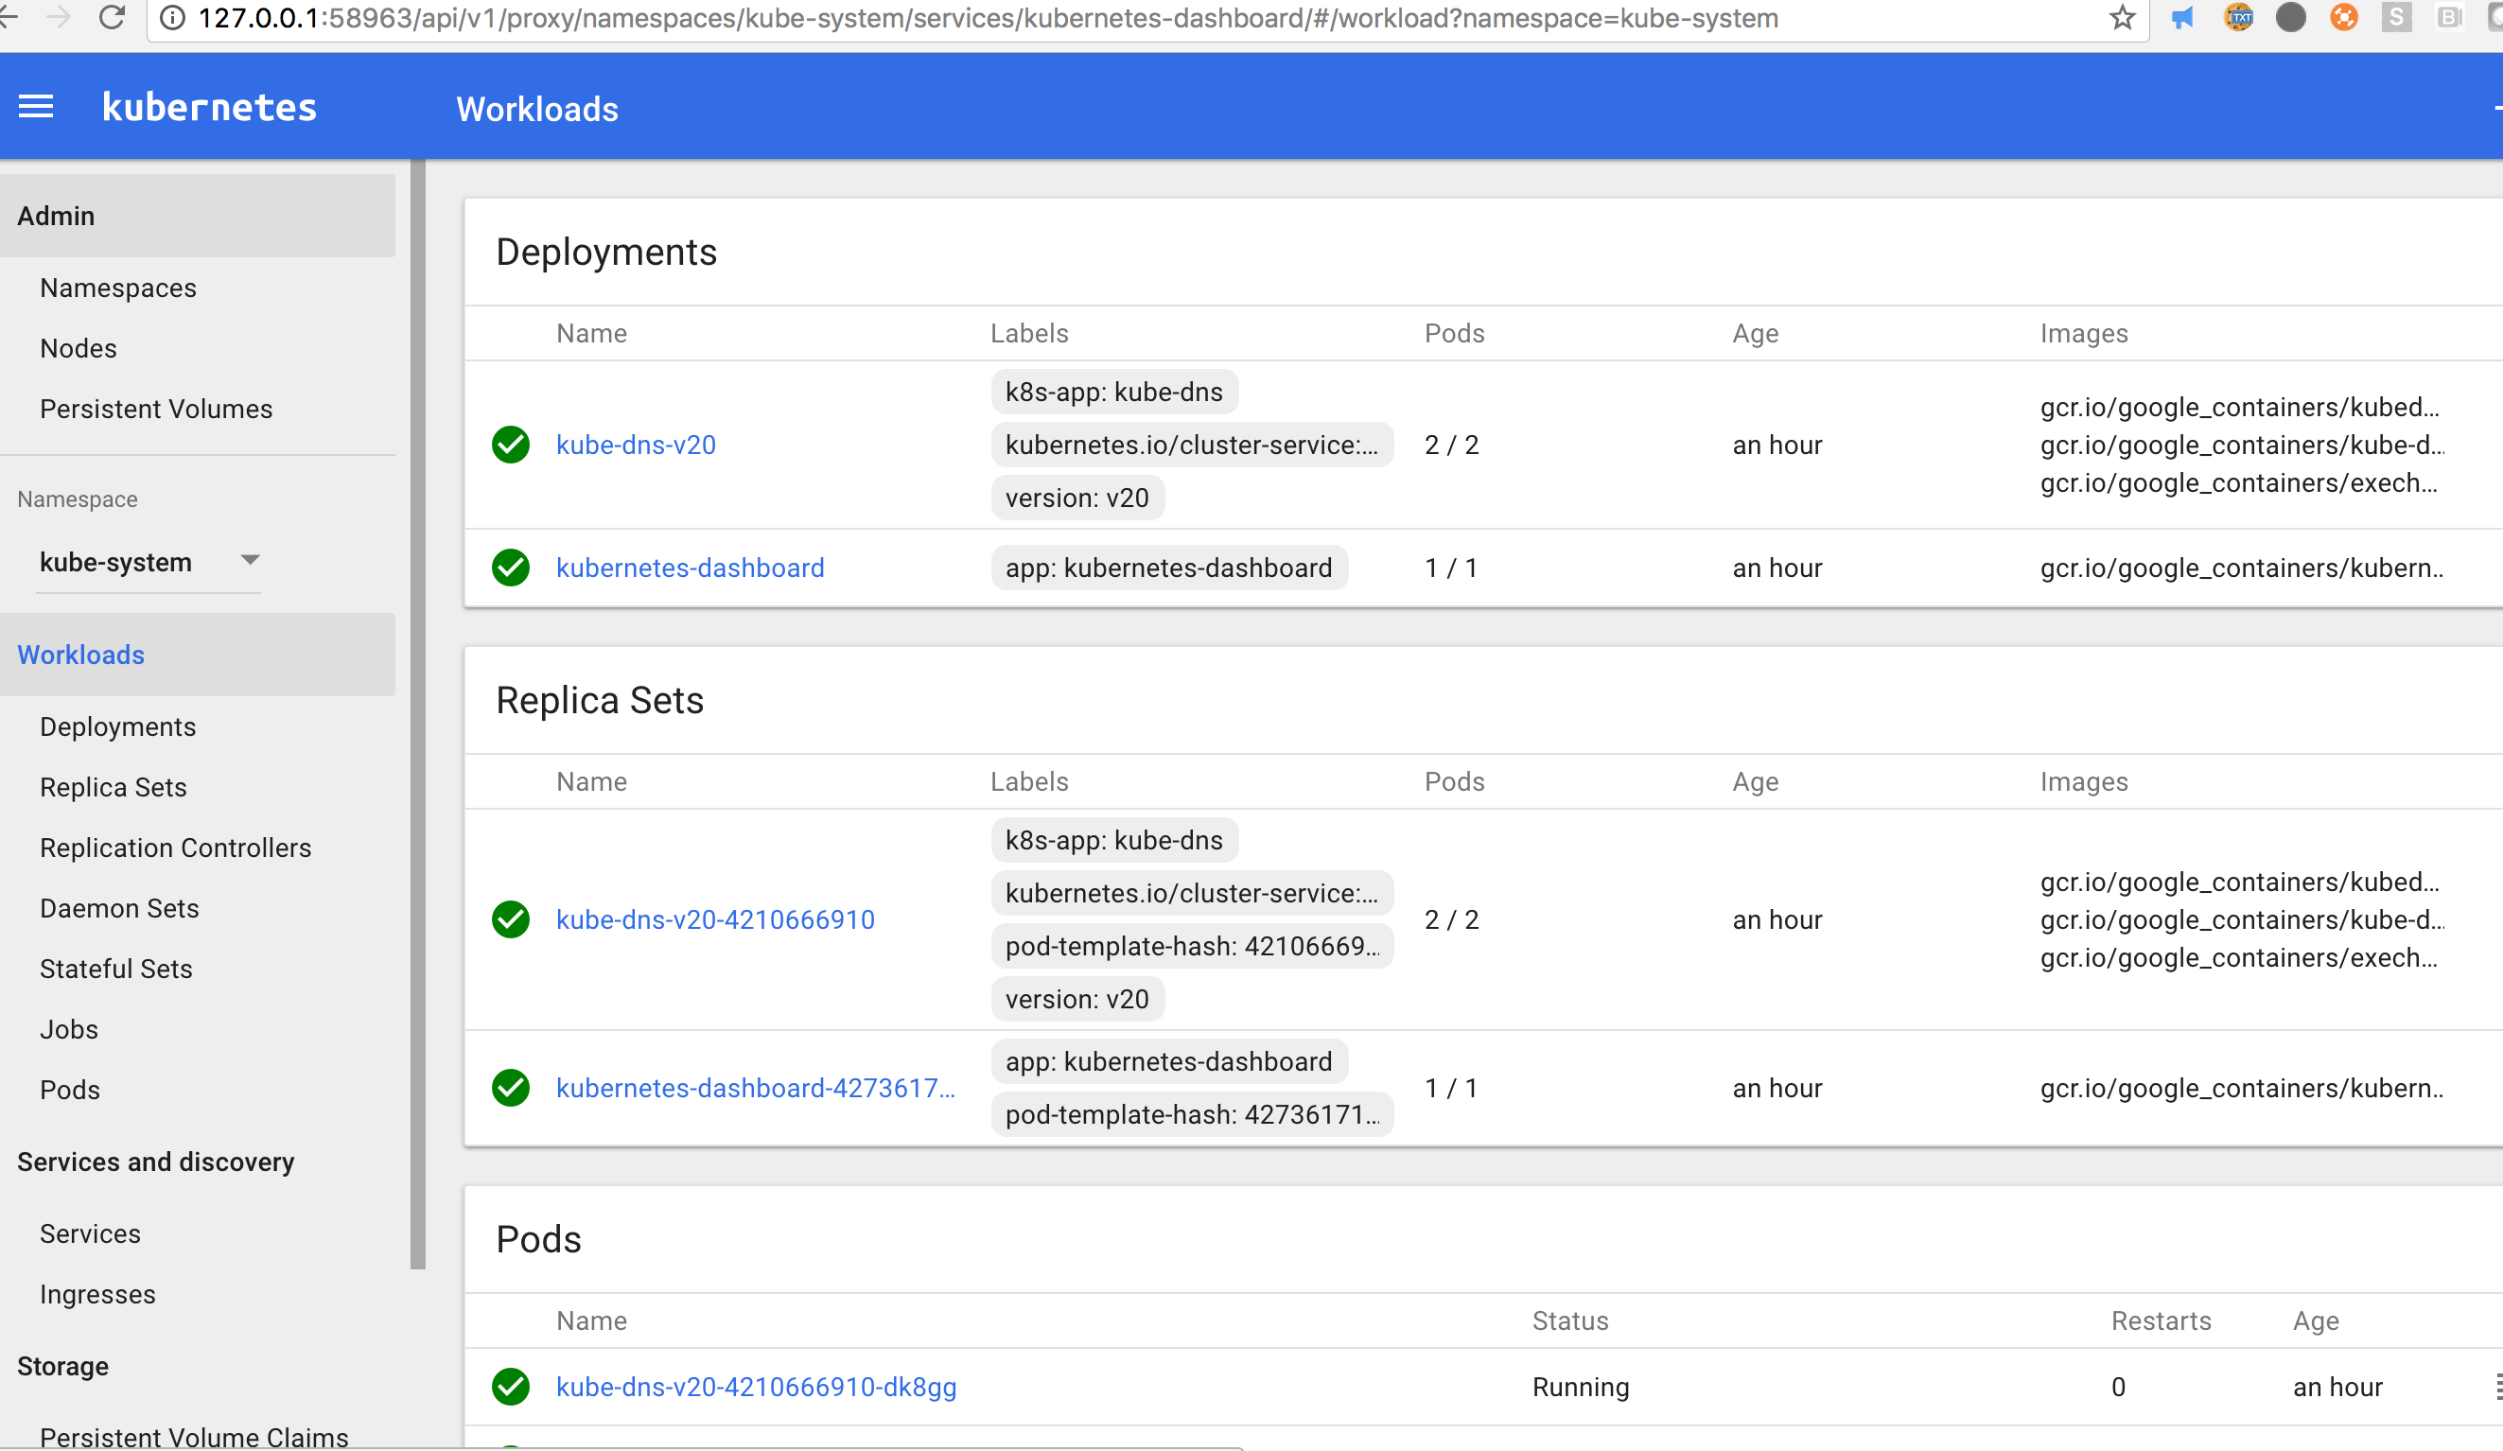Bookmark the page with the star icon

pyautogui.click(x=2122, y=18)
